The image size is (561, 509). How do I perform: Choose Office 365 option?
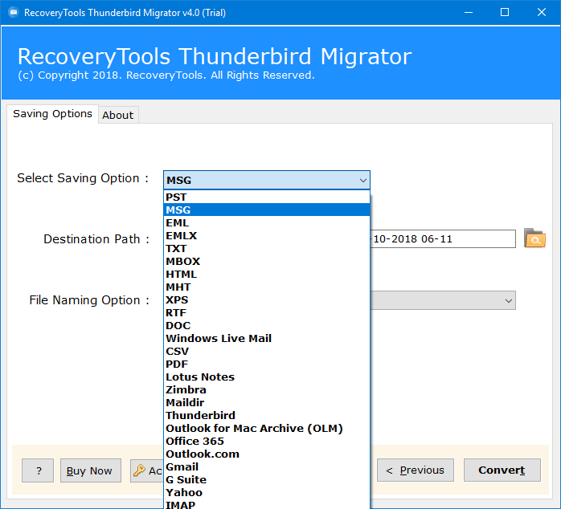[267, 442]
